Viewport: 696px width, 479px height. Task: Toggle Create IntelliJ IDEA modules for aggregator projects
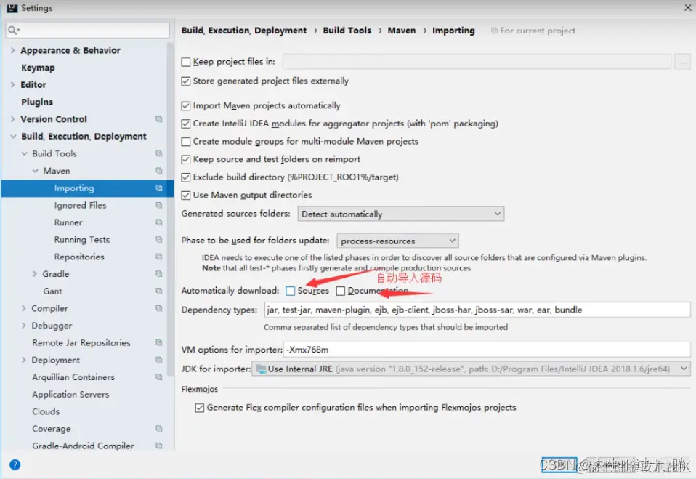pyautogui.click(x=186, y=124)
